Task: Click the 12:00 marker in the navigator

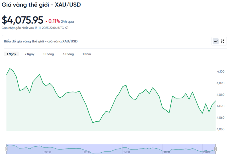Action: click(87, 152)
